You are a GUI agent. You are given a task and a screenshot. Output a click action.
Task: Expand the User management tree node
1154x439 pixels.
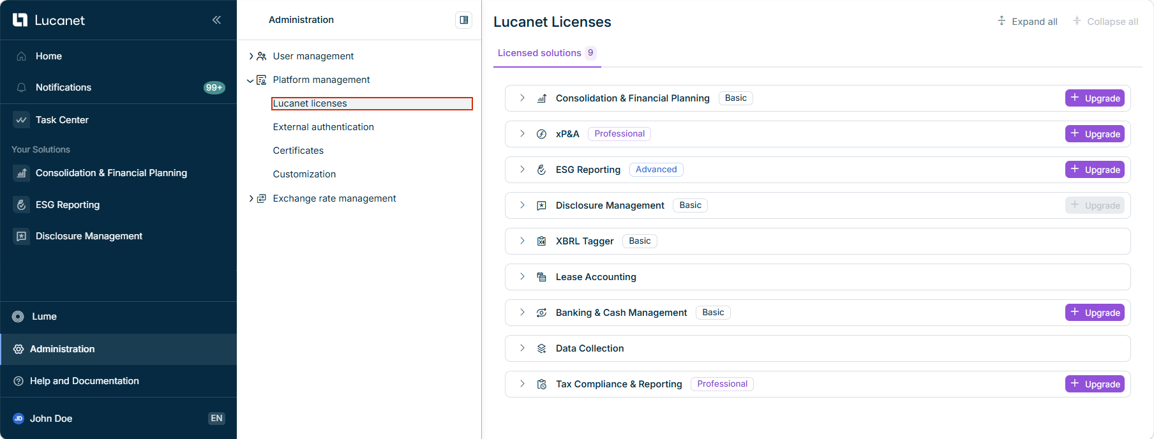click(251, 56)
